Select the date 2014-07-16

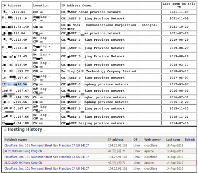click(179, 123)
